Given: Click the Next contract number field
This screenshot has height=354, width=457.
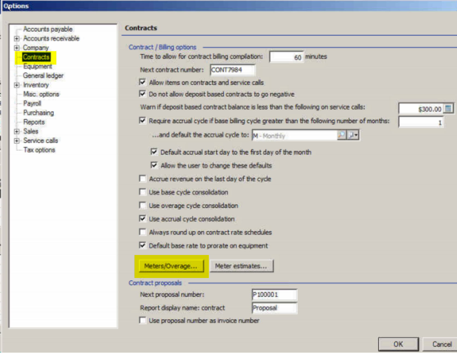Looking at the screenshot, I should pos(232,70).
